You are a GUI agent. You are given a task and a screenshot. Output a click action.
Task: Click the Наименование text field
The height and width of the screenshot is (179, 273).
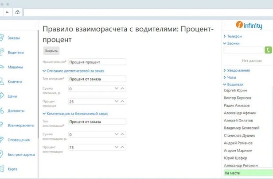click(x=97, y=62)
